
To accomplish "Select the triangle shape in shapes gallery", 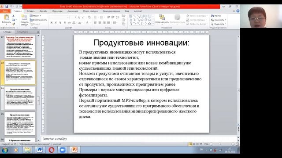I will coord(131,20).
